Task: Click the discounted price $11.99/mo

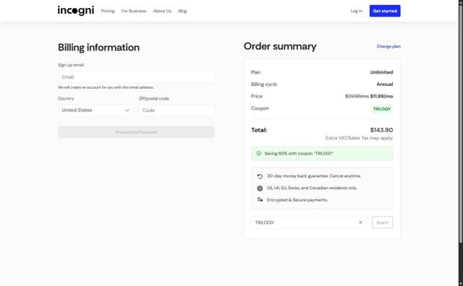Action: [x=381, y=96]
